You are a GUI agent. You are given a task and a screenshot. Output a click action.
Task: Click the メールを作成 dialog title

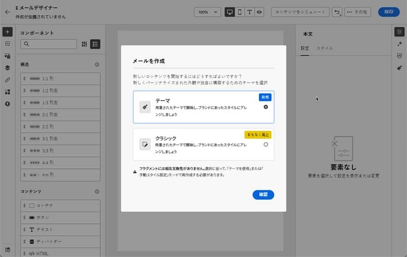click(149, 61)
